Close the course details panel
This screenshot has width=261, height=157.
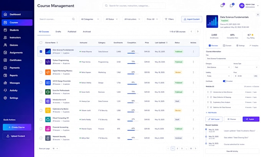point(258,15)
